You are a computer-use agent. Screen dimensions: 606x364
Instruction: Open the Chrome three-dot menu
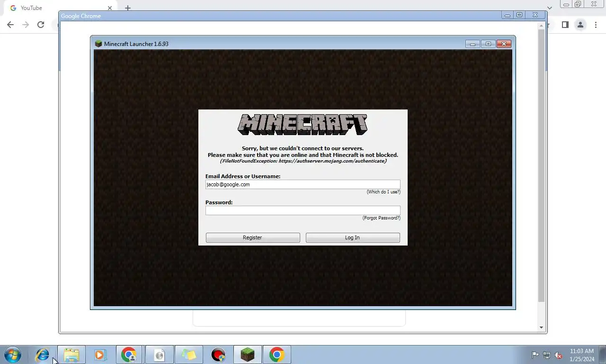tap(596, 25)
